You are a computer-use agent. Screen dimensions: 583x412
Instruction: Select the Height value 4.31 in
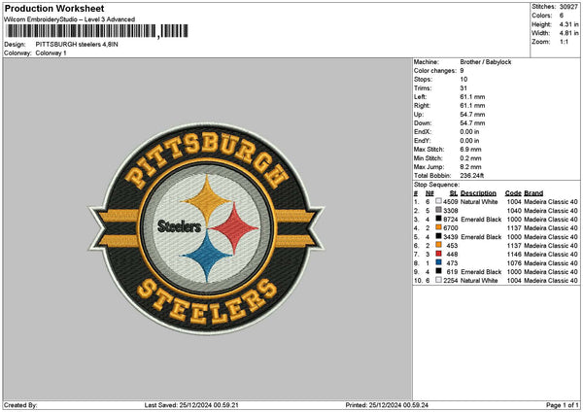coord(568,24)
